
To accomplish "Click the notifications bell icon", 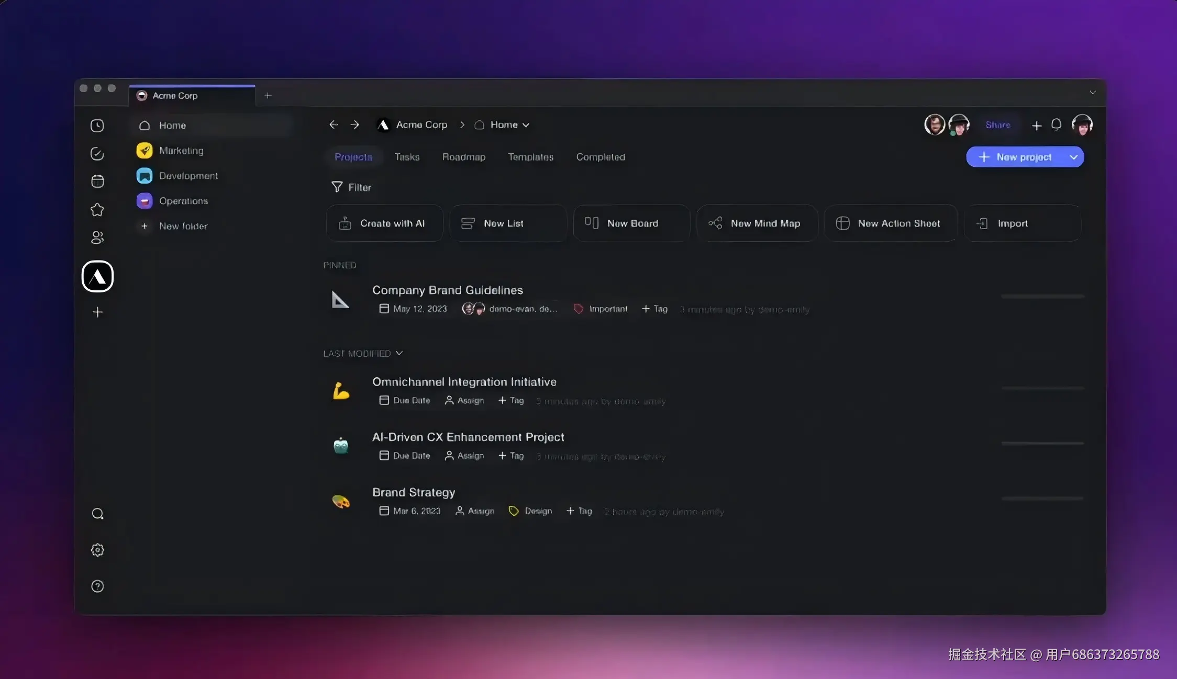I will point(1056,125).
